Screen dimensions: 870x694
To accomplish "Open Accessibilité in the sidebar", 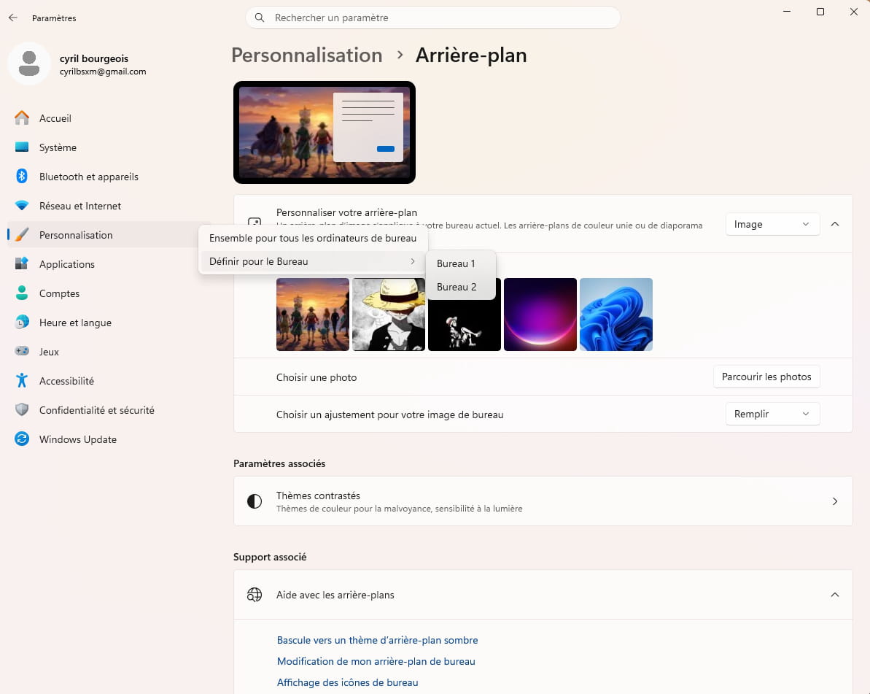I will [x=108, y=381].
